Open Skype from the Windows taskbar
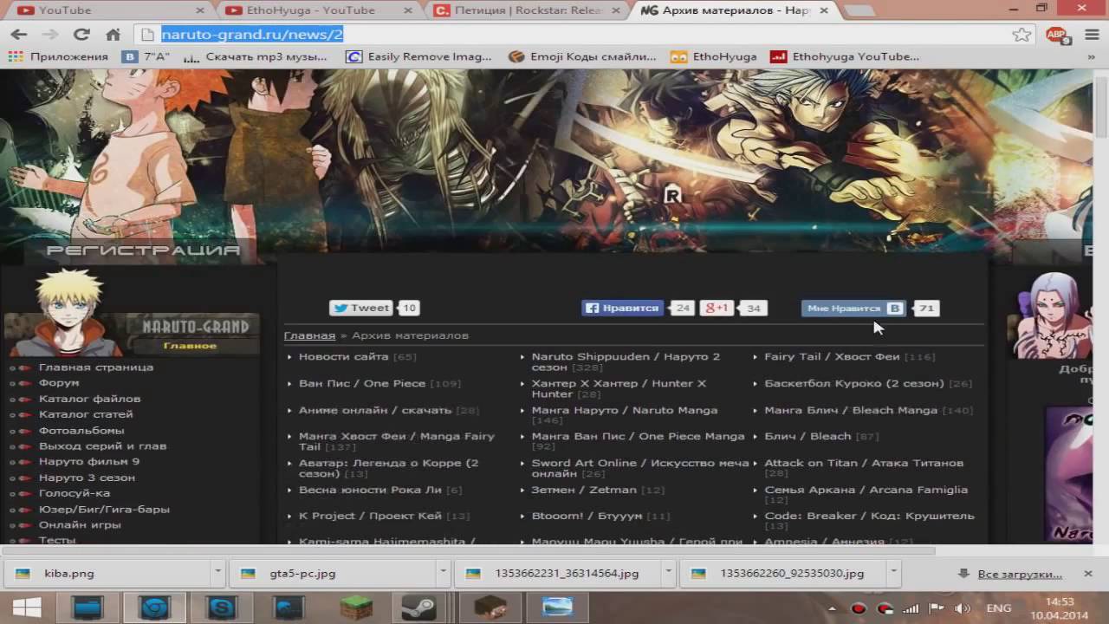The image size is (1109, 624). pos(222,608)
